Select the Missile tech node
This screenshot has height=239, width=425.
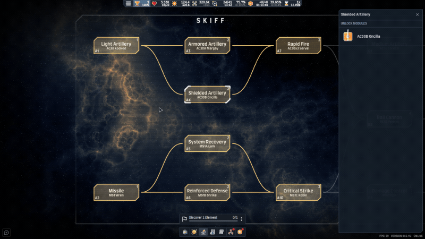tap(116, 192)
